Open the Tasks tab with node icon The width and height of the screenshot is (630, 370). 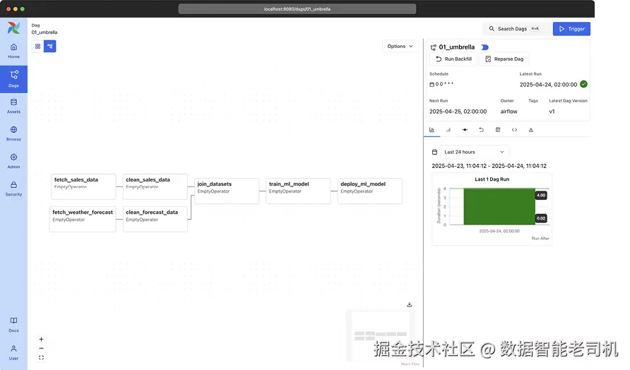point(465,130)
